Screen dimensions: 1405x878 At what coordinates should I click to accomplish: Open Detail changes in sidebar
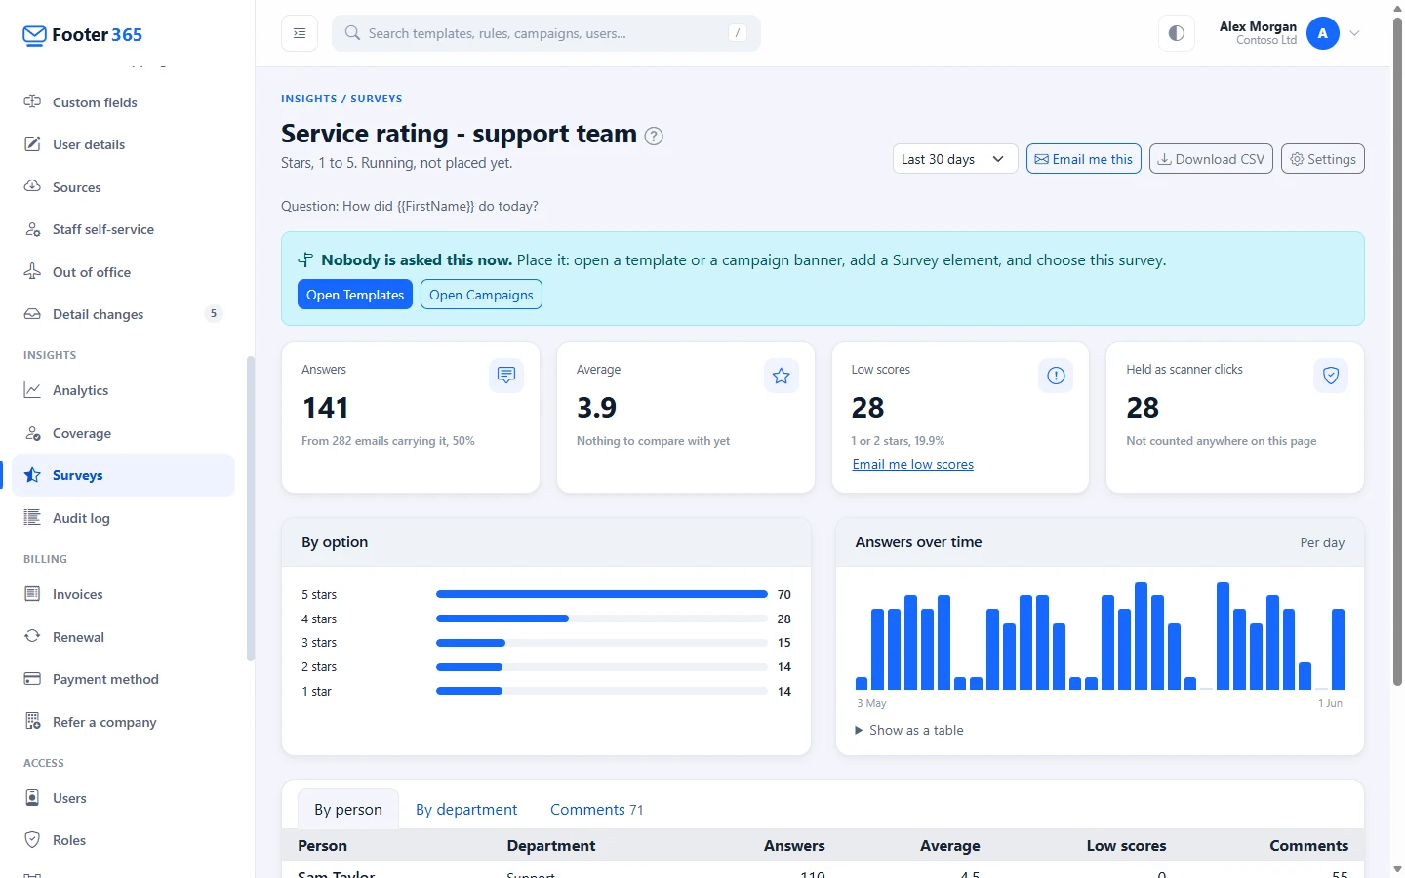pyautogui.click(x=123, y=314)
